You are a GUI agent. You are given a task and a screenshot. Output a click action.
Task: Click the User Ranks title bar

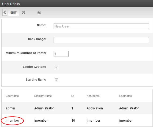tap(77, 4)
